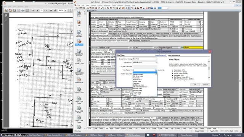
Task: Toggle Shortage demand/supply checkbox
Action: point(138,24)
